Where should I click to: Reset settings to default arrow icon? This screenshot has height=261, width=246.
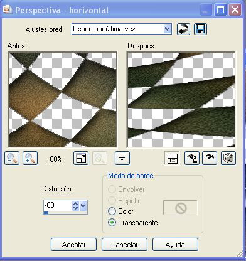click(x=183, y=29)
